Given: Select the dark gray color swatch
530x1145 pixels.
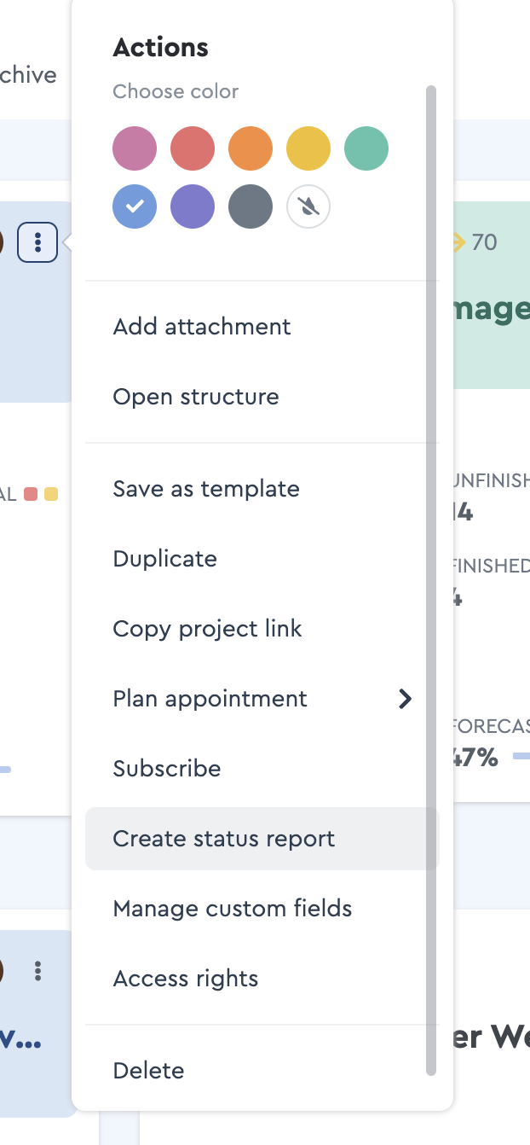Looking at the screenshot, I should coord(251,206).
